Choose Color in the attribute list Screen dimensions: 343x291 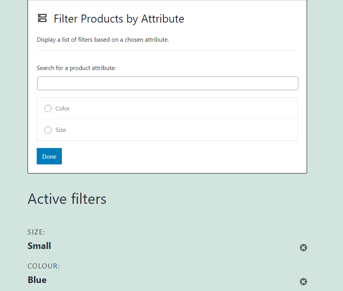pyautogui.click(x=63, y=108)
